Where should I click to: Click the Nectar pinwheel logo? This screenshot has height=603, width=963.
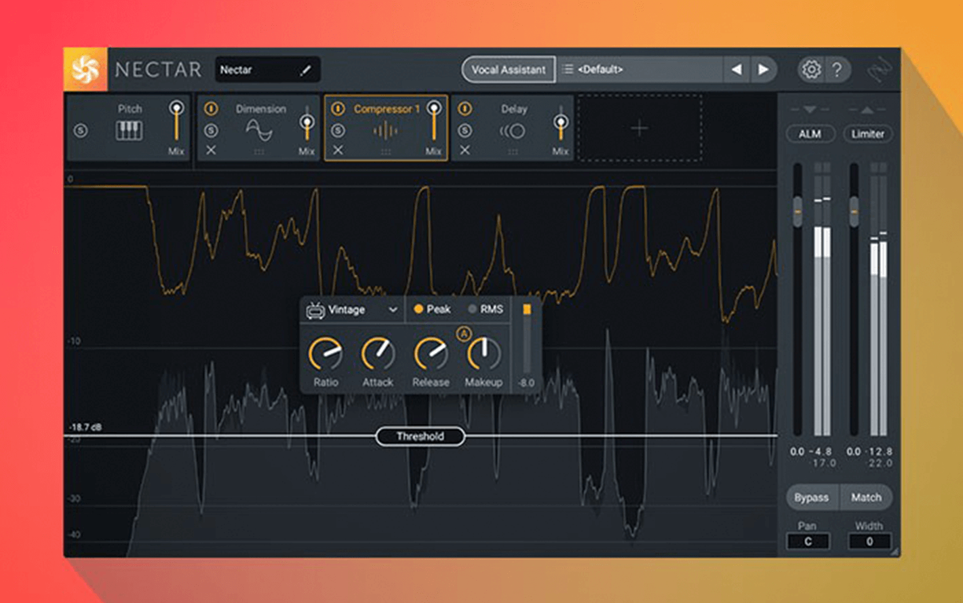tap(85, 69)
